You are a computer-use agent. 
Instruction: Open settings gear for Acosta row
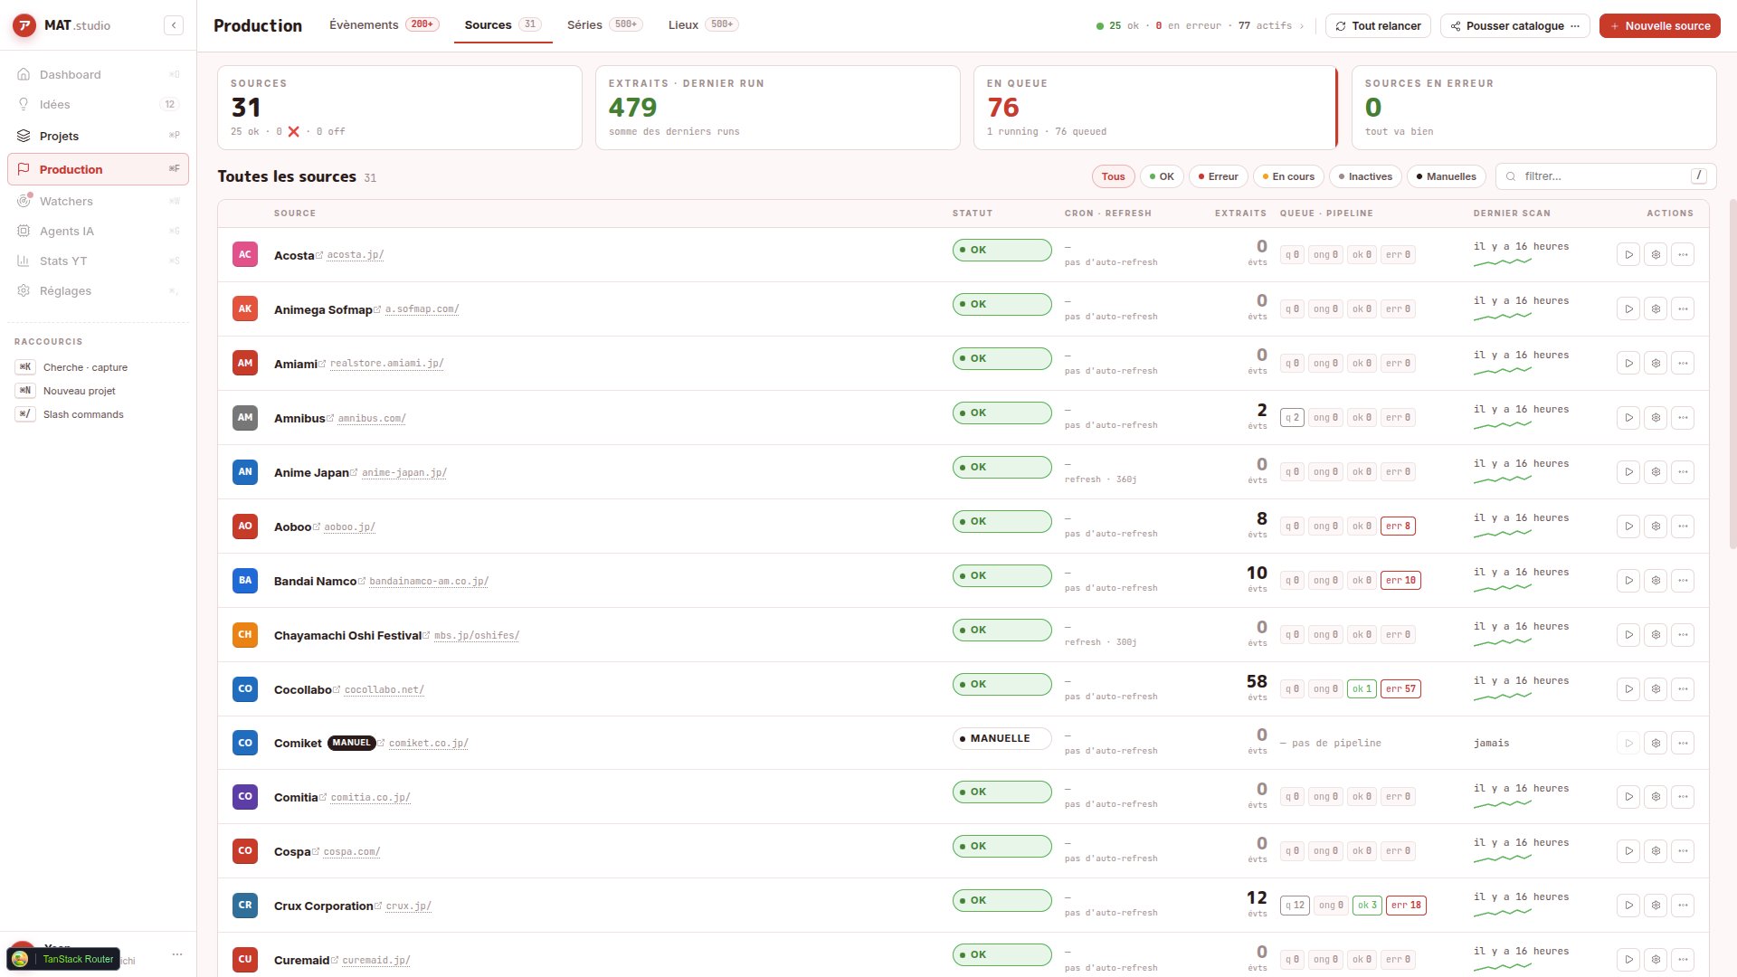[x=1656, y=255]
